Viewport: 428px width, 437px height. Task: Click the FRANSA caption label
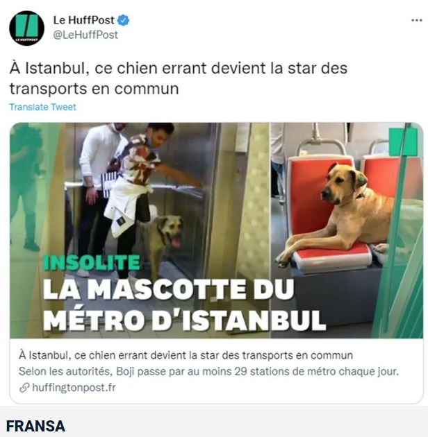[35, 426]
